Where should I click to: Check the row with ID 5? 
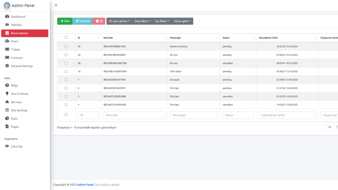66,96
